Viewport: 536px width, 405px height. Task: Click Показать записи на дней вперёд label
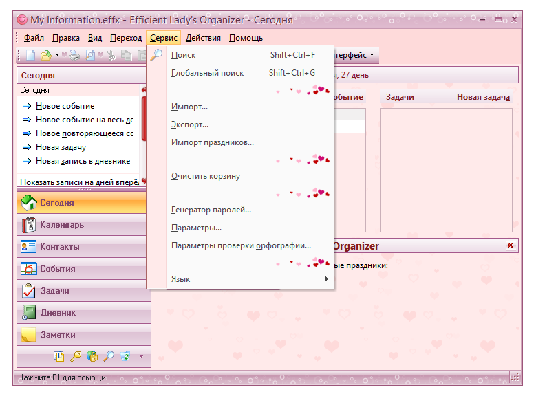pyautogui.click(x=79, y=182)
